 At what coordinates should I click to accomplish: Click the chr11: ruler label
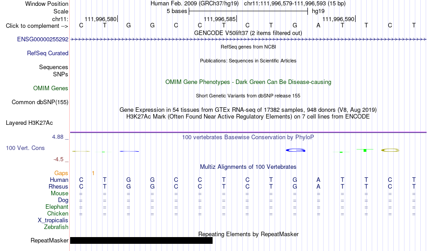point(60,19)
